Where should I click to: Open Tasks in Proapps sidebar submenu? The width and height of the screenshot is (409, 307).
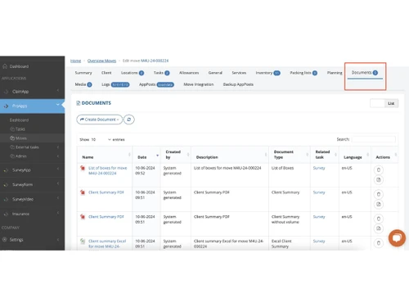pos(20,129)
